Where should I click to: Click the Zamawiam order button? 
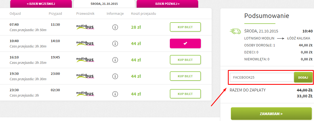[271, 114]
